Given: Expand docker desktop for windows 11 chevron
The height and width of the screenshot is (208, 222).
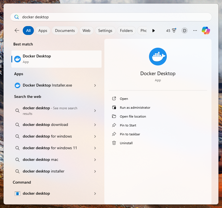Looking at the screenshot, I should (x=95, y=148).
